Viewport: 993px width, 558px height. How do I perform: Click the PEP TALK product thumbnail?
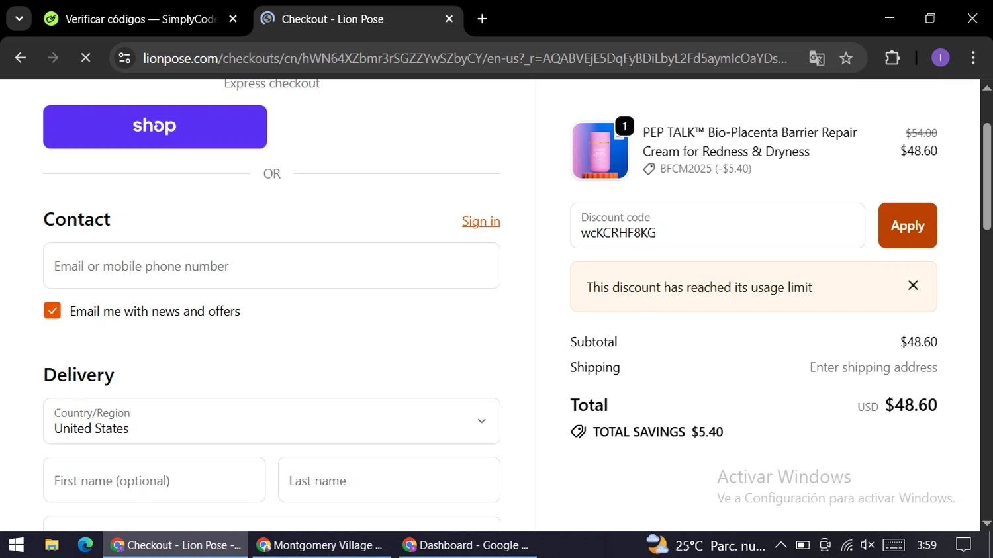(600, 151)
